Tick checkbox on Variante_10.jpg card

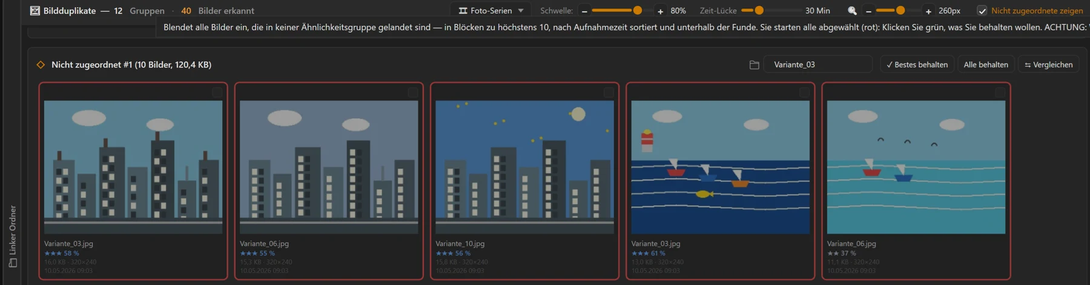tap(609, 92)
